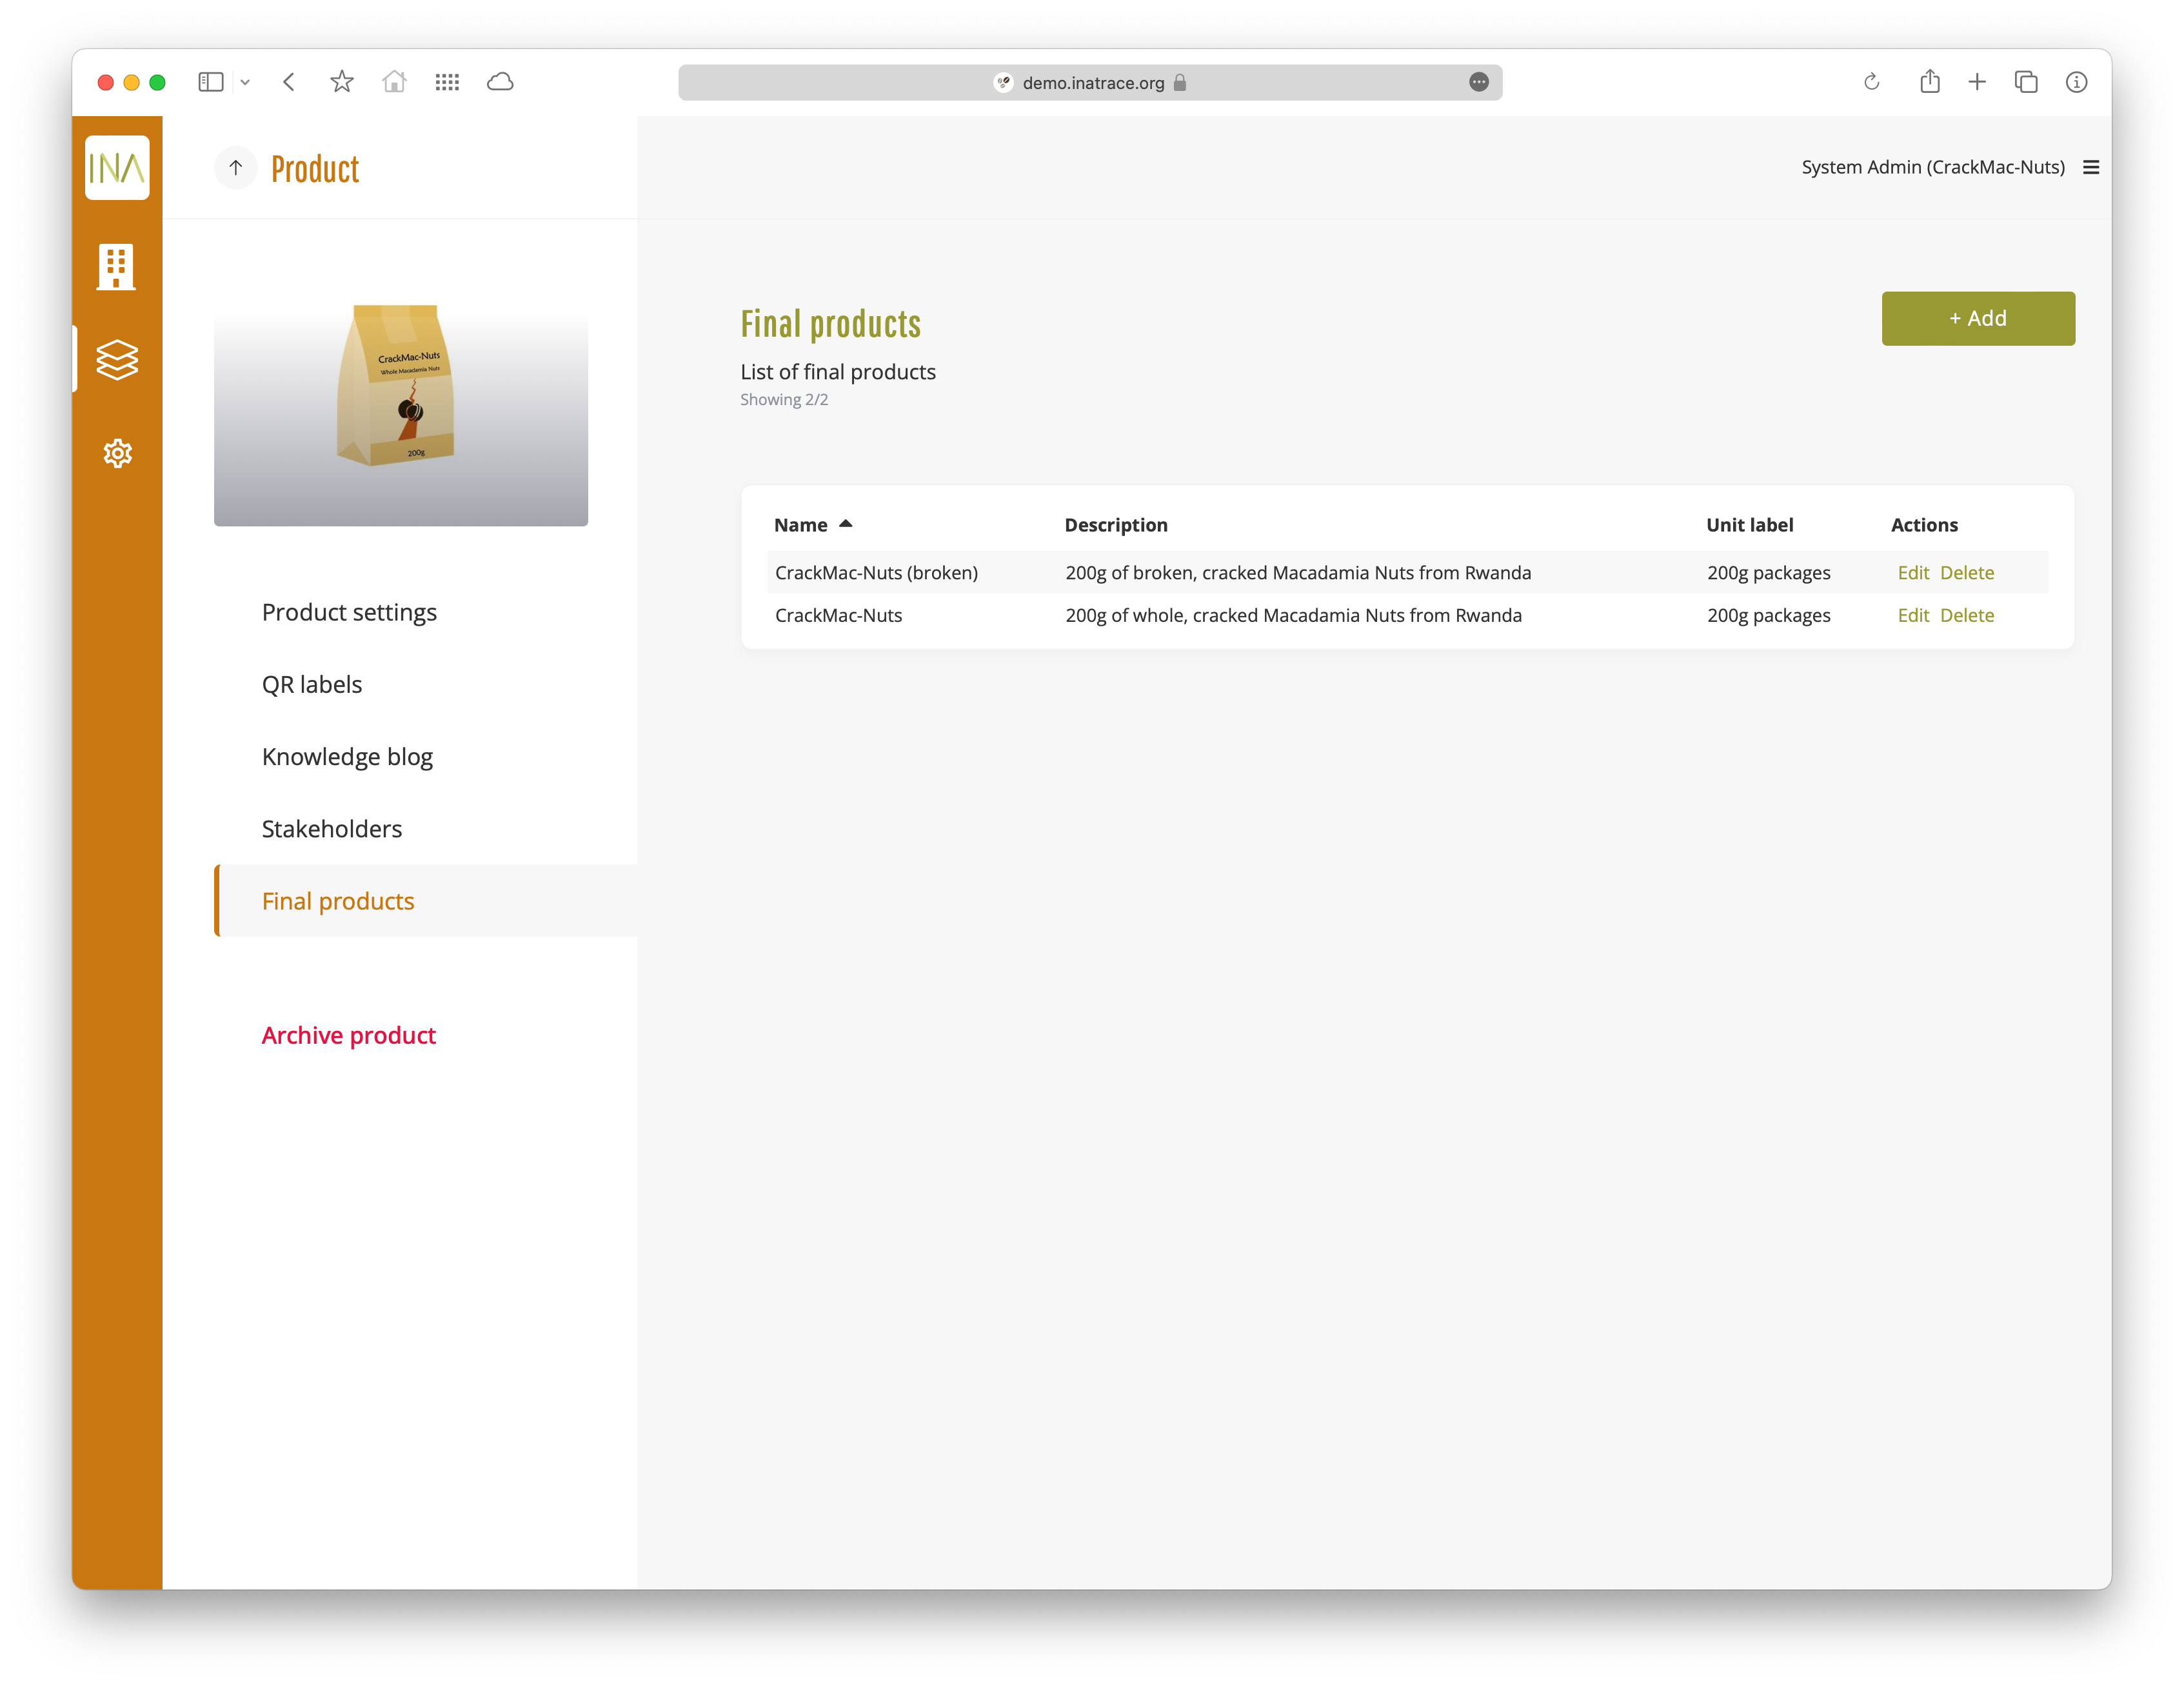Click the 'CrackMac-Nuts (broken)' name cell

876,573
